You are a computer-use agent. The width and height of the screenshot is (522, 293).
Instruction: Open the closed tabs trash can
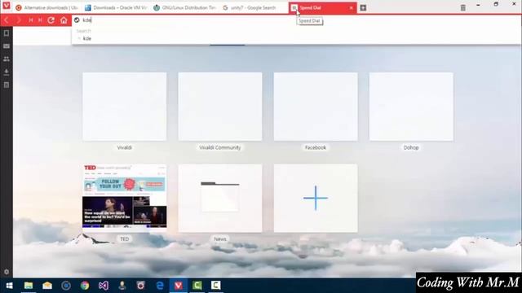click(x=462, y=7)
